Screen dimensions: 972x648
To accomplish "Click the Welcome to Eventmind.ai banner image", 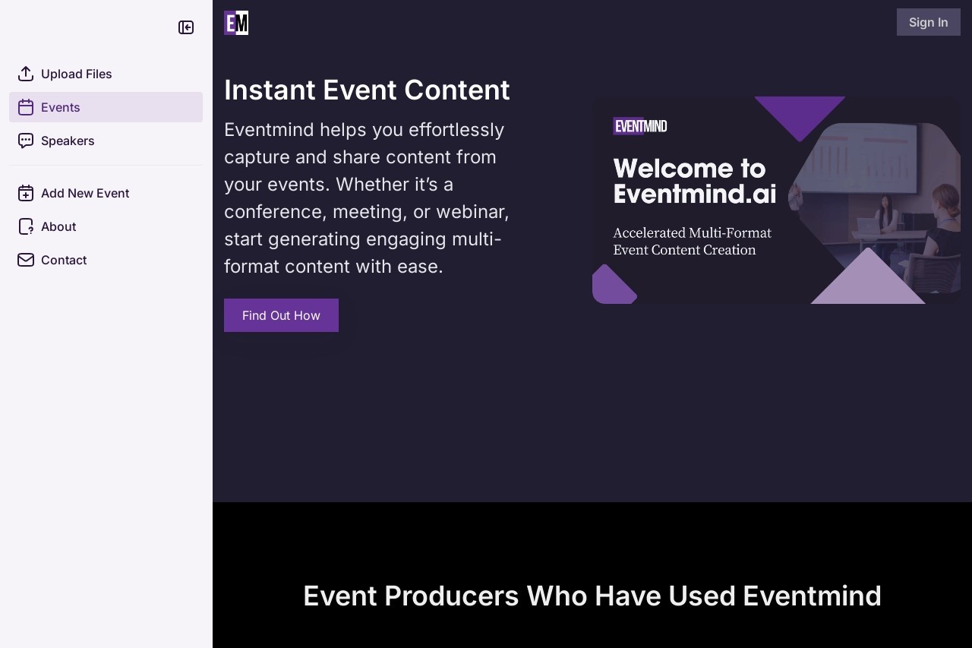I will point(776,200).
